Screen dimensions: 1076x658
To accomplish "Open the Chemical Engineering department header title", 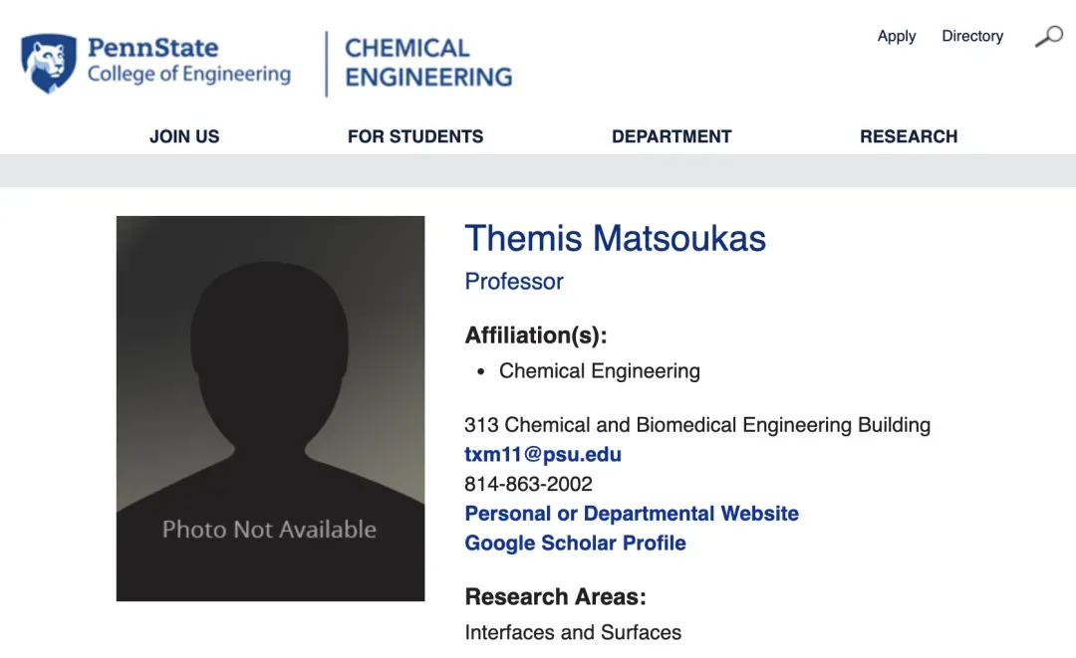I will pyautogui.click(x=427, y=63).
